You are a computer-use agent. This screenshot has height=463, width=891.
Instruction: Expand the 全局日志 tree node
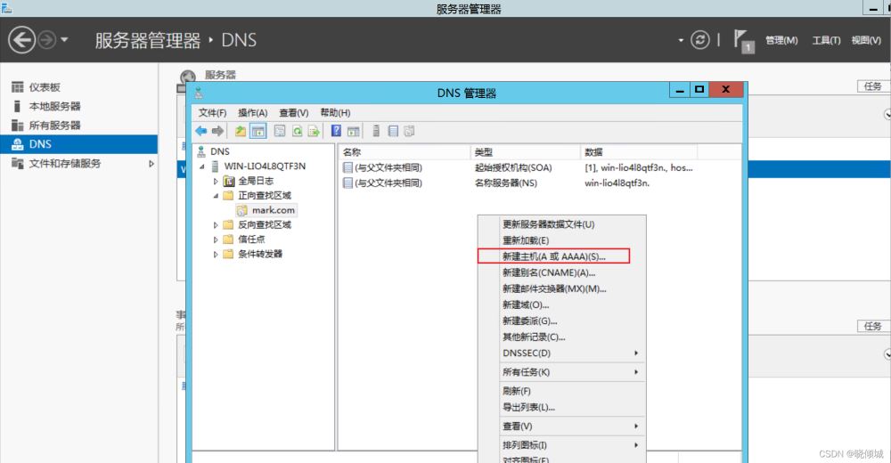tap(216, 182)
